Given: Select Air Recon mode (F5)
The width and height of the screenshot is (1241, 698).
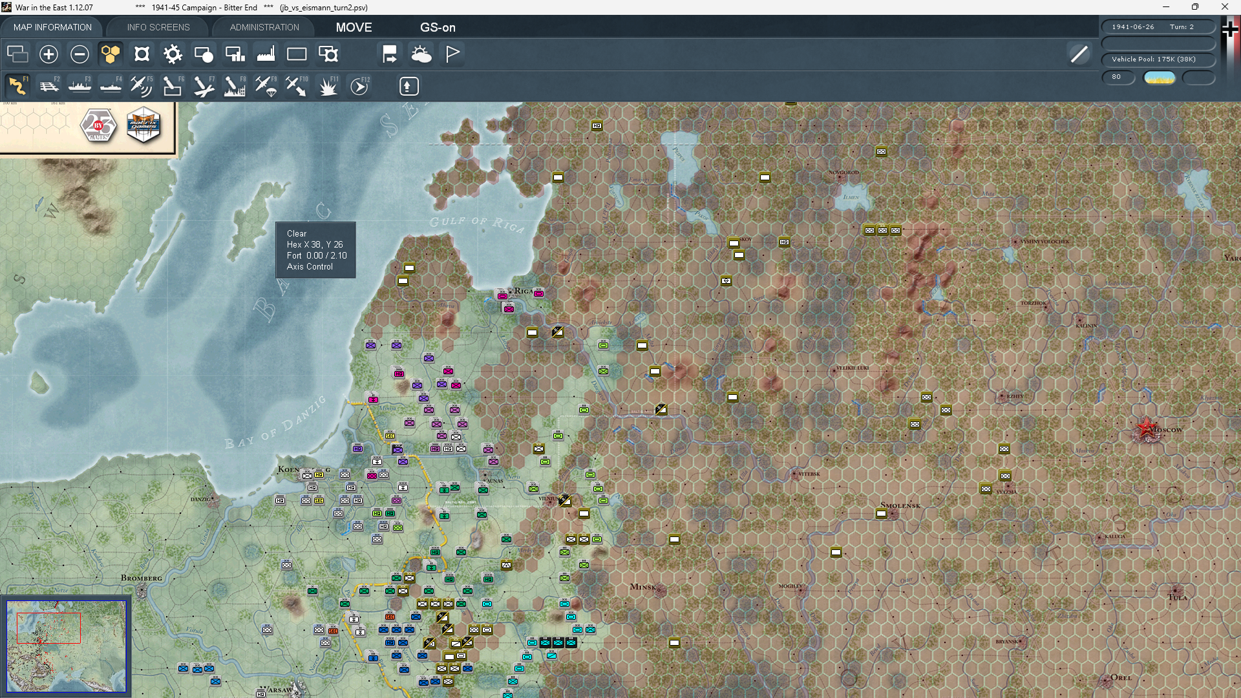Looking at the screenshot, I should click(x=141, y=86).
